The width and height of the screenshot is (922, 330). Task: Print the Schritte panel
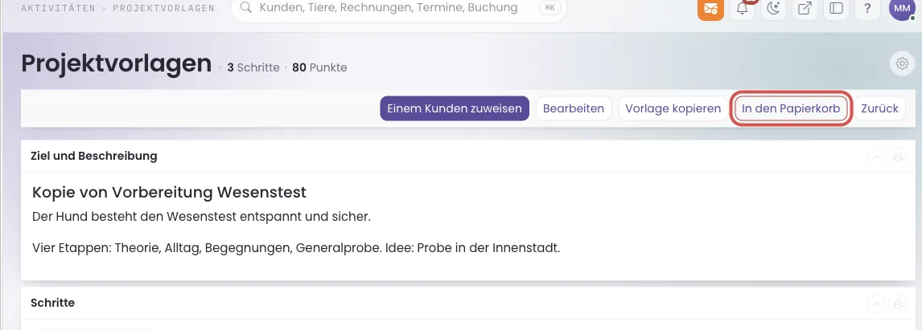coord(897,304)
